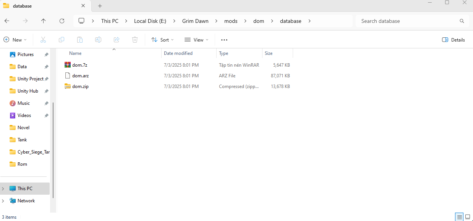Screen dimensions: 473x221
Task: Navigate to Grim Dawn in breadcrumb
Action: pyautogui.click(x=195, y=21)
